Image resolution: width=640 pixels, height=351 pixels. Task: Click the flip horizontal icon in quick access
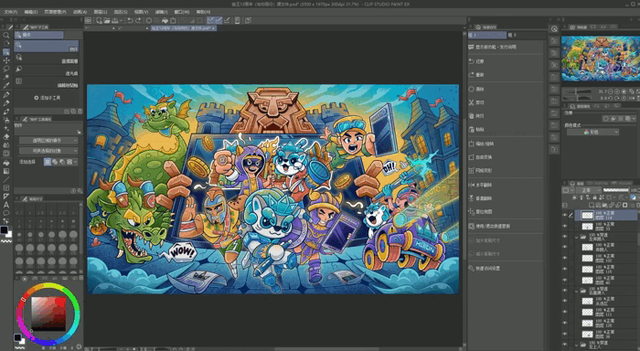point(472,185)
